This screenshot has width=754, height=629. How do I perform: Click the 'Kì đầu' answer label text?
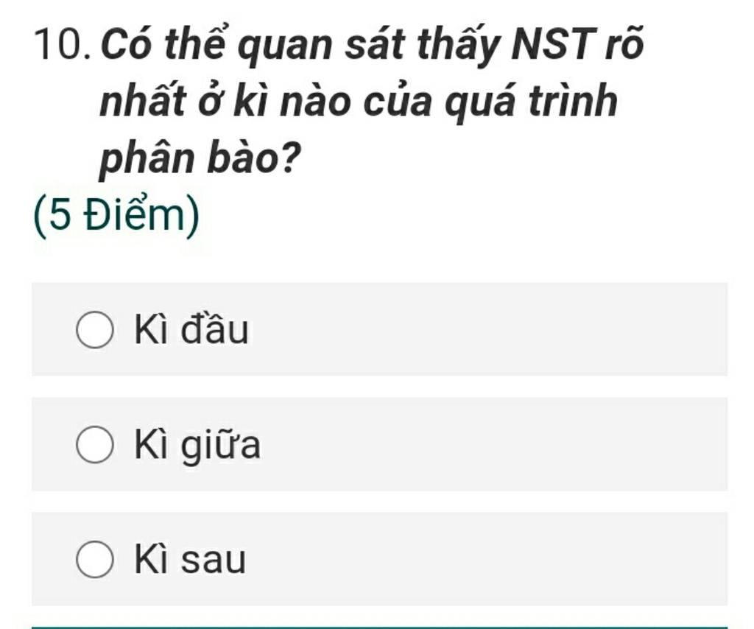click(x=191, y=331)
